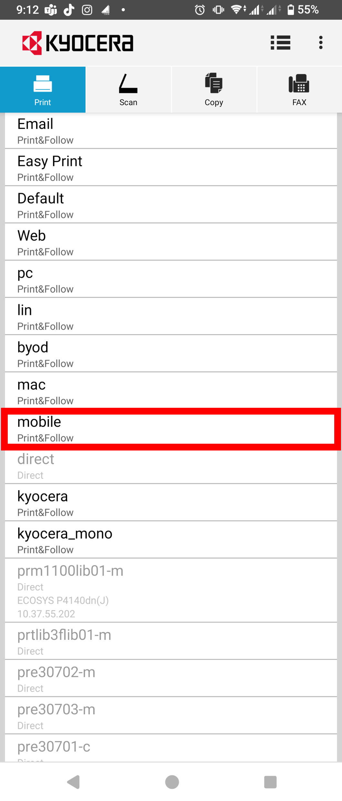Choose the Easy Print queue

pyautogui.click(x=171, y=168)
